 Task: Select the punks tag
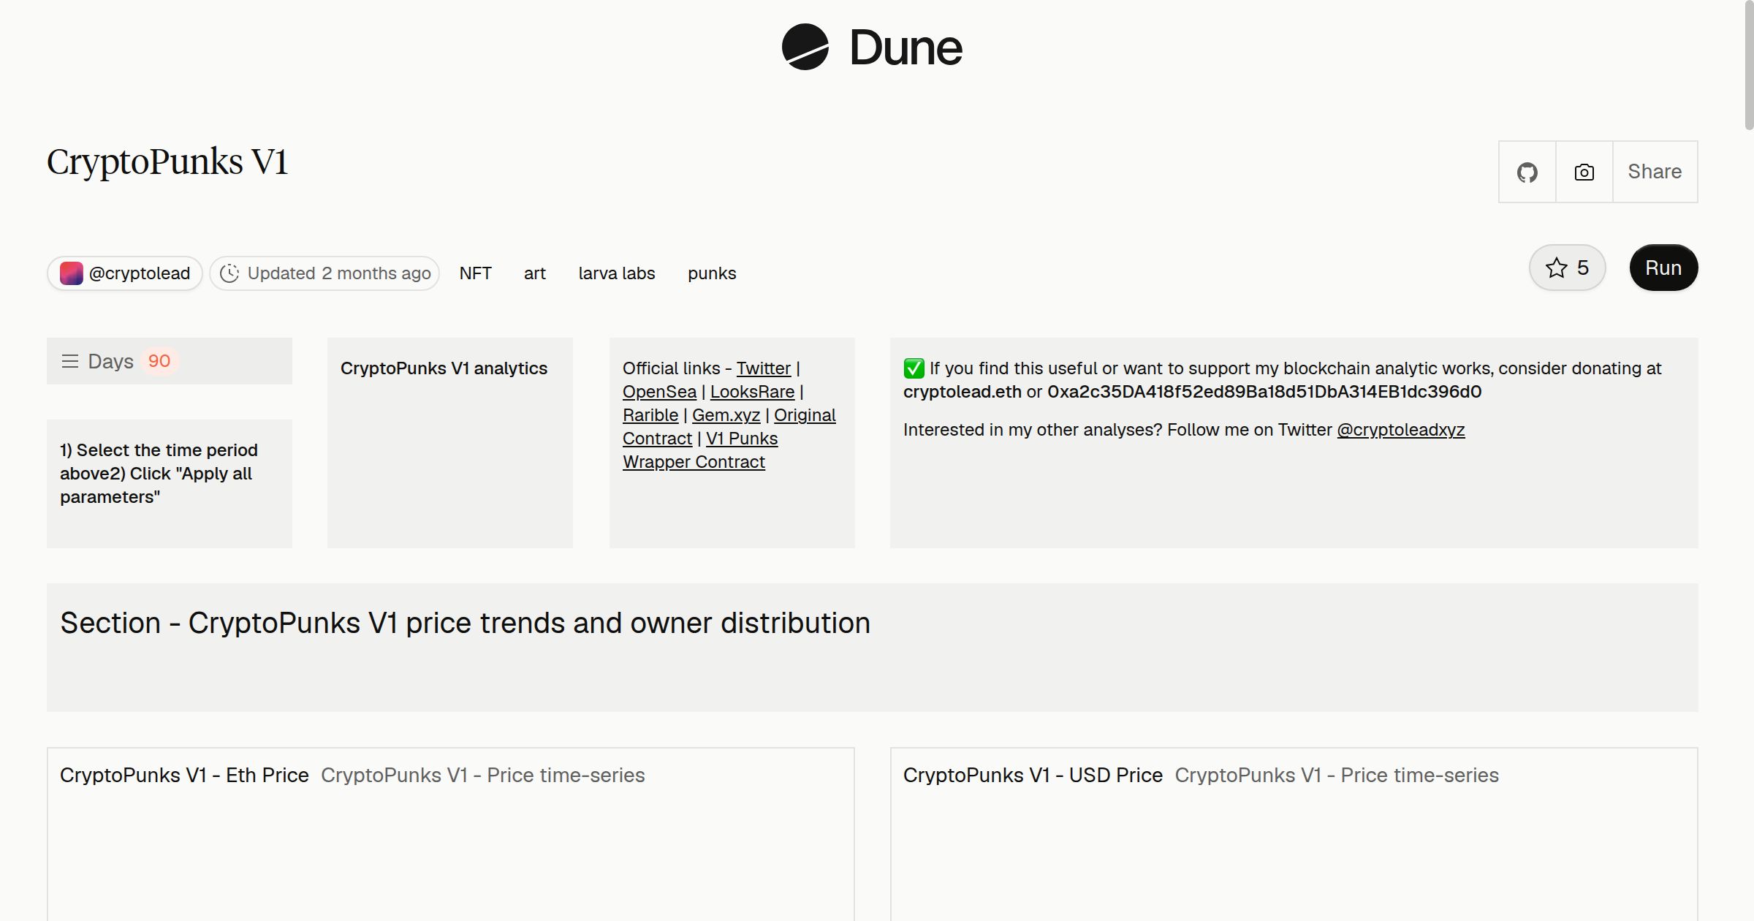[712, 273]
